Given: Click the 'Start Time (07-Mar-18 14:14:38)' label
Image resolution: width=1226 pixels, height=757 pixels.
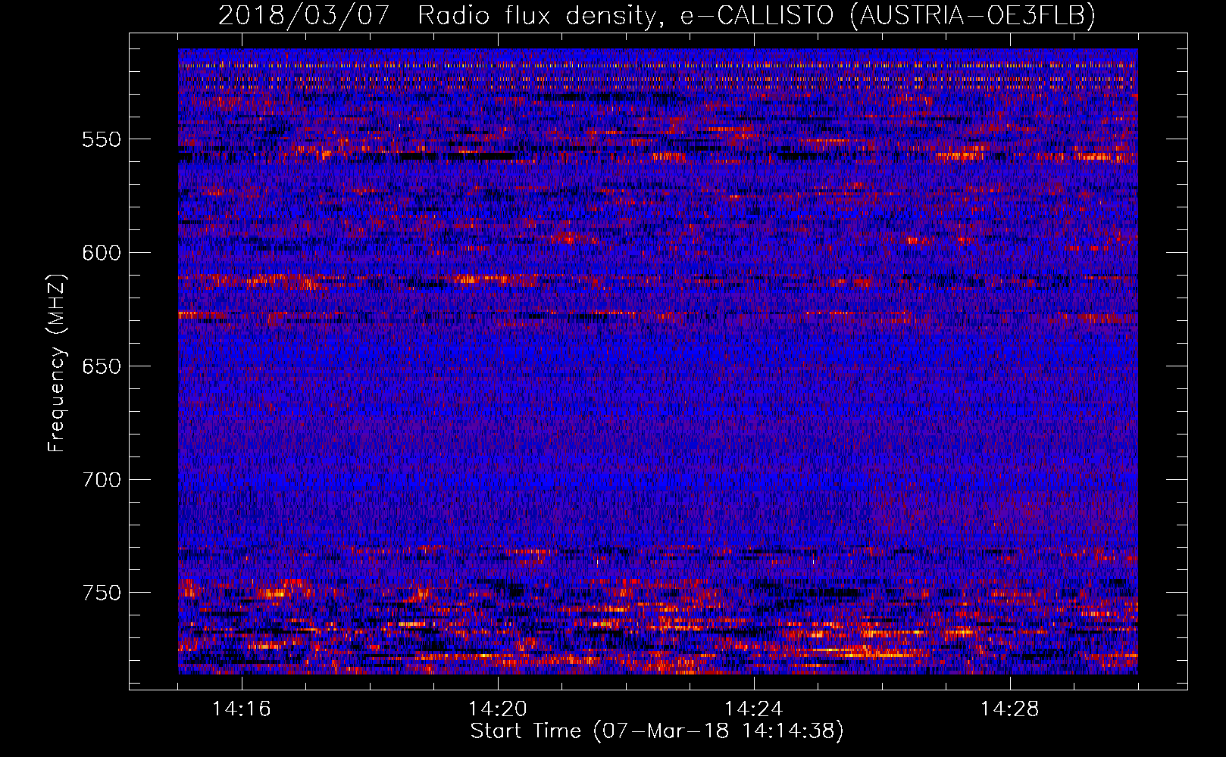Looking at the screenshot, I should 657,731.
